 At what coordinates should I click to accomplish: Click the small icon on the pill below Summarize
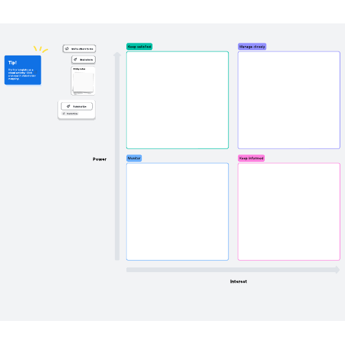(64, 114)
